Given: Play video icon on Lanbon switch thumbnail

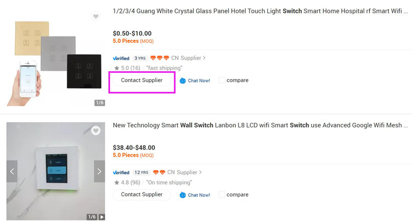Looking at the screenshot, I should tap(102, 217).
